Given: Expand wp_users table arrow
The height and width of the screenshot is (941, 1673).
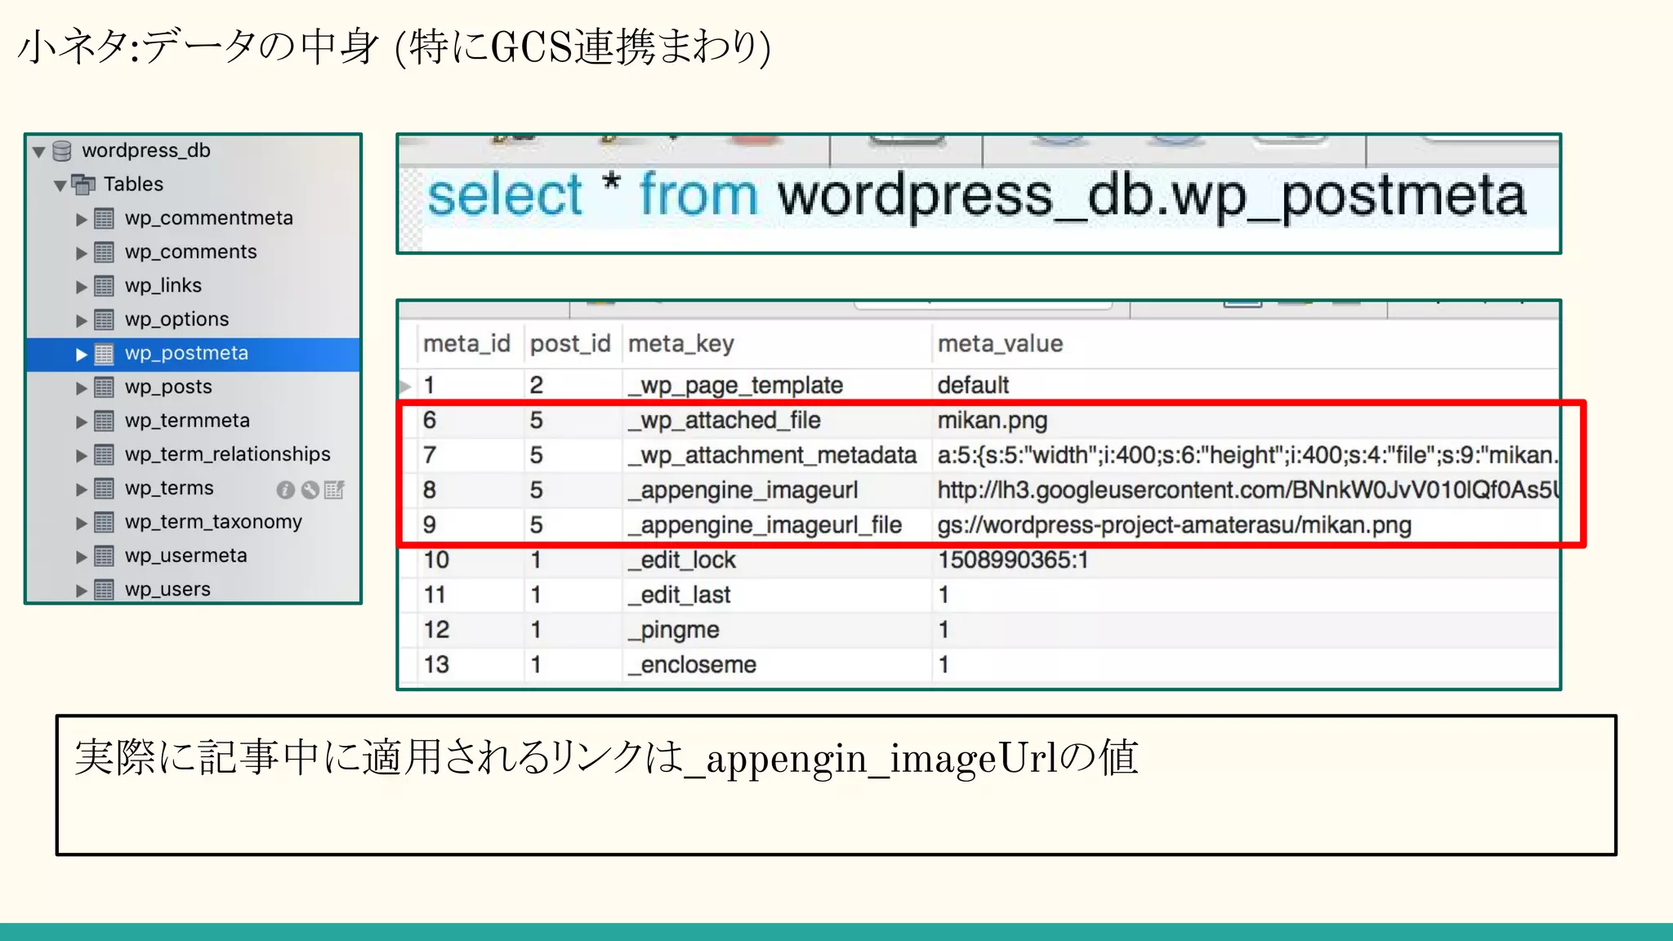Looking at the screenshot, I should 81,591.
